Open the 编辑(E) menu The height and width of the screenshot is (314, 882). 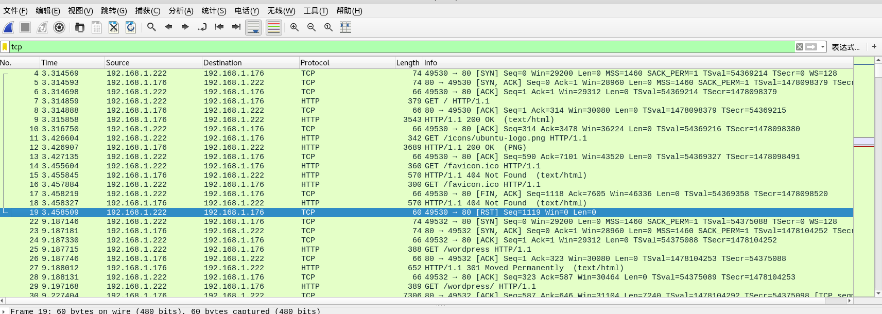tap(48, 11)
